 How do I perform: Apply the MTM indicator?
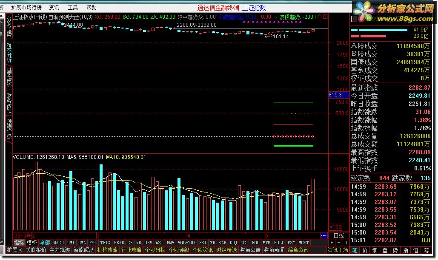(267, 243)
